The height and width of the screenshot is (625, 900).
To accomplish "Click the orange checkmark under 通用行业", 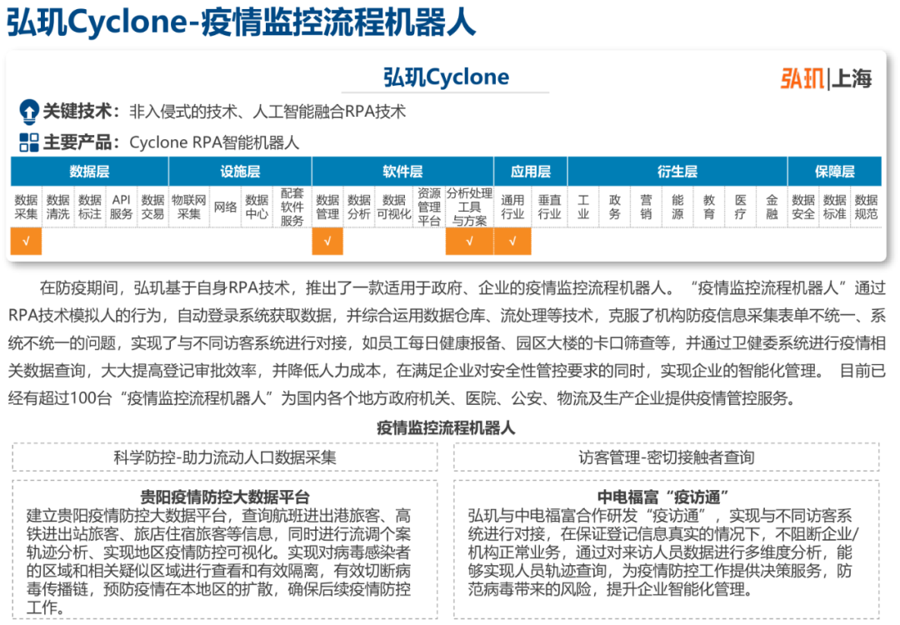I will pos(512,241).
